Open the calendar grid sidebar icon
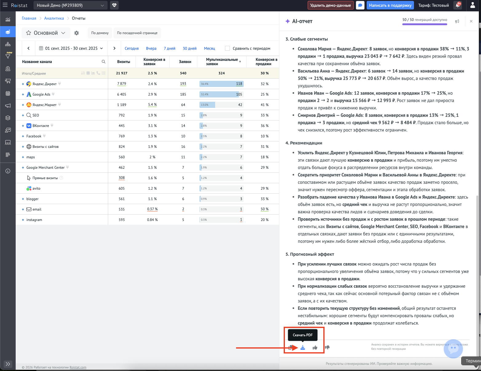The height and width of the screenshot is (371, 481). coord(8,93)
